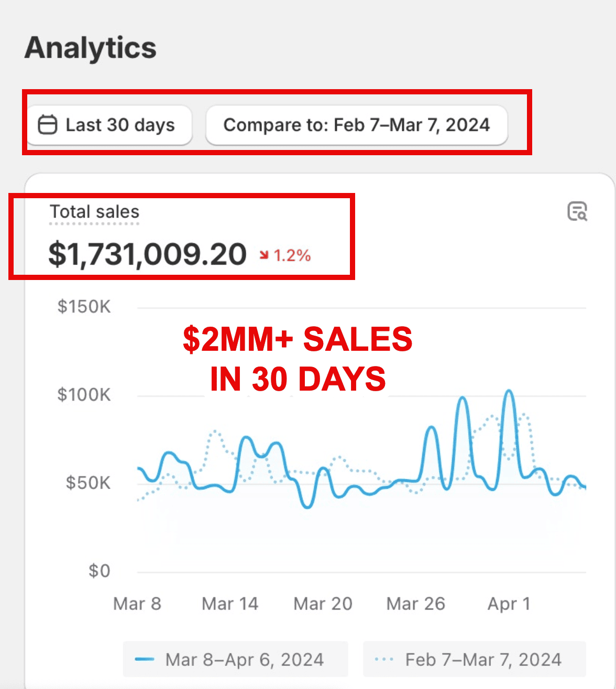616x689 pixels.
Task: Click the Analytics page heading
Action: point(90,48)
